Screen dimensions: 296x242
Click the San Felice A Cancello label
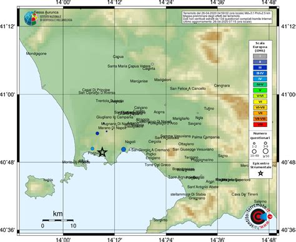[x=188, y=89]
